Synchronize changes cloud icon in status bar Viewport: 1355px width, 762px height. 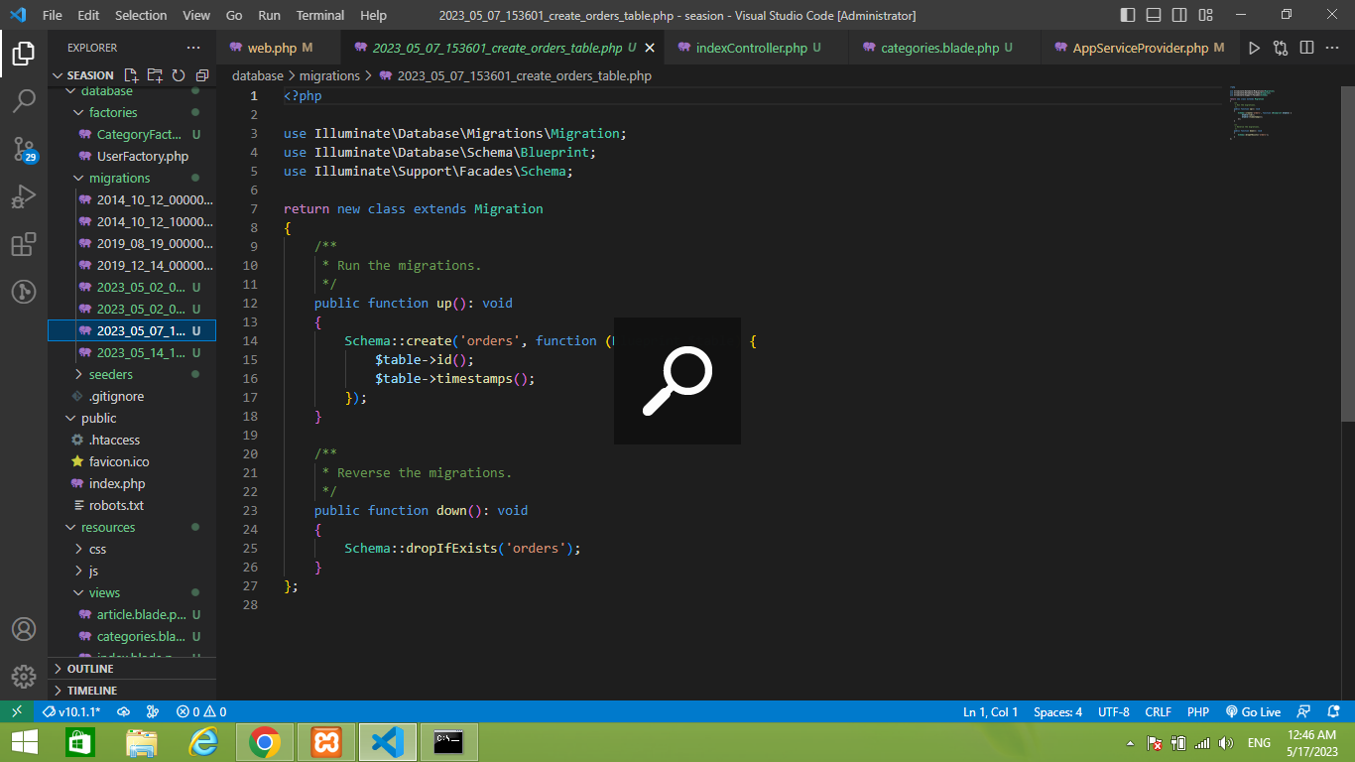(124, 711)
